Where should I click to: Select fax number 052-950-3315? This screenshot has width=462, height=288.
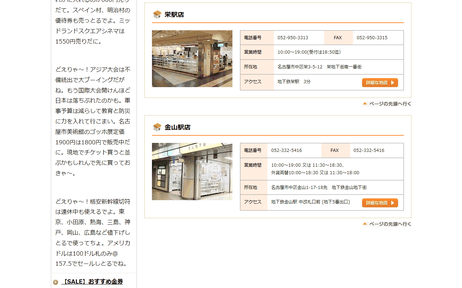pyautogui.click(x=372, y=38)
